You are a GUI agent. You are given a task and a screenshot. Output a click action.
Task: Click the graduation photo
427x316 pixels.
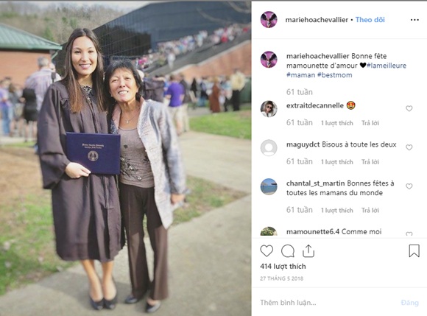126,158
